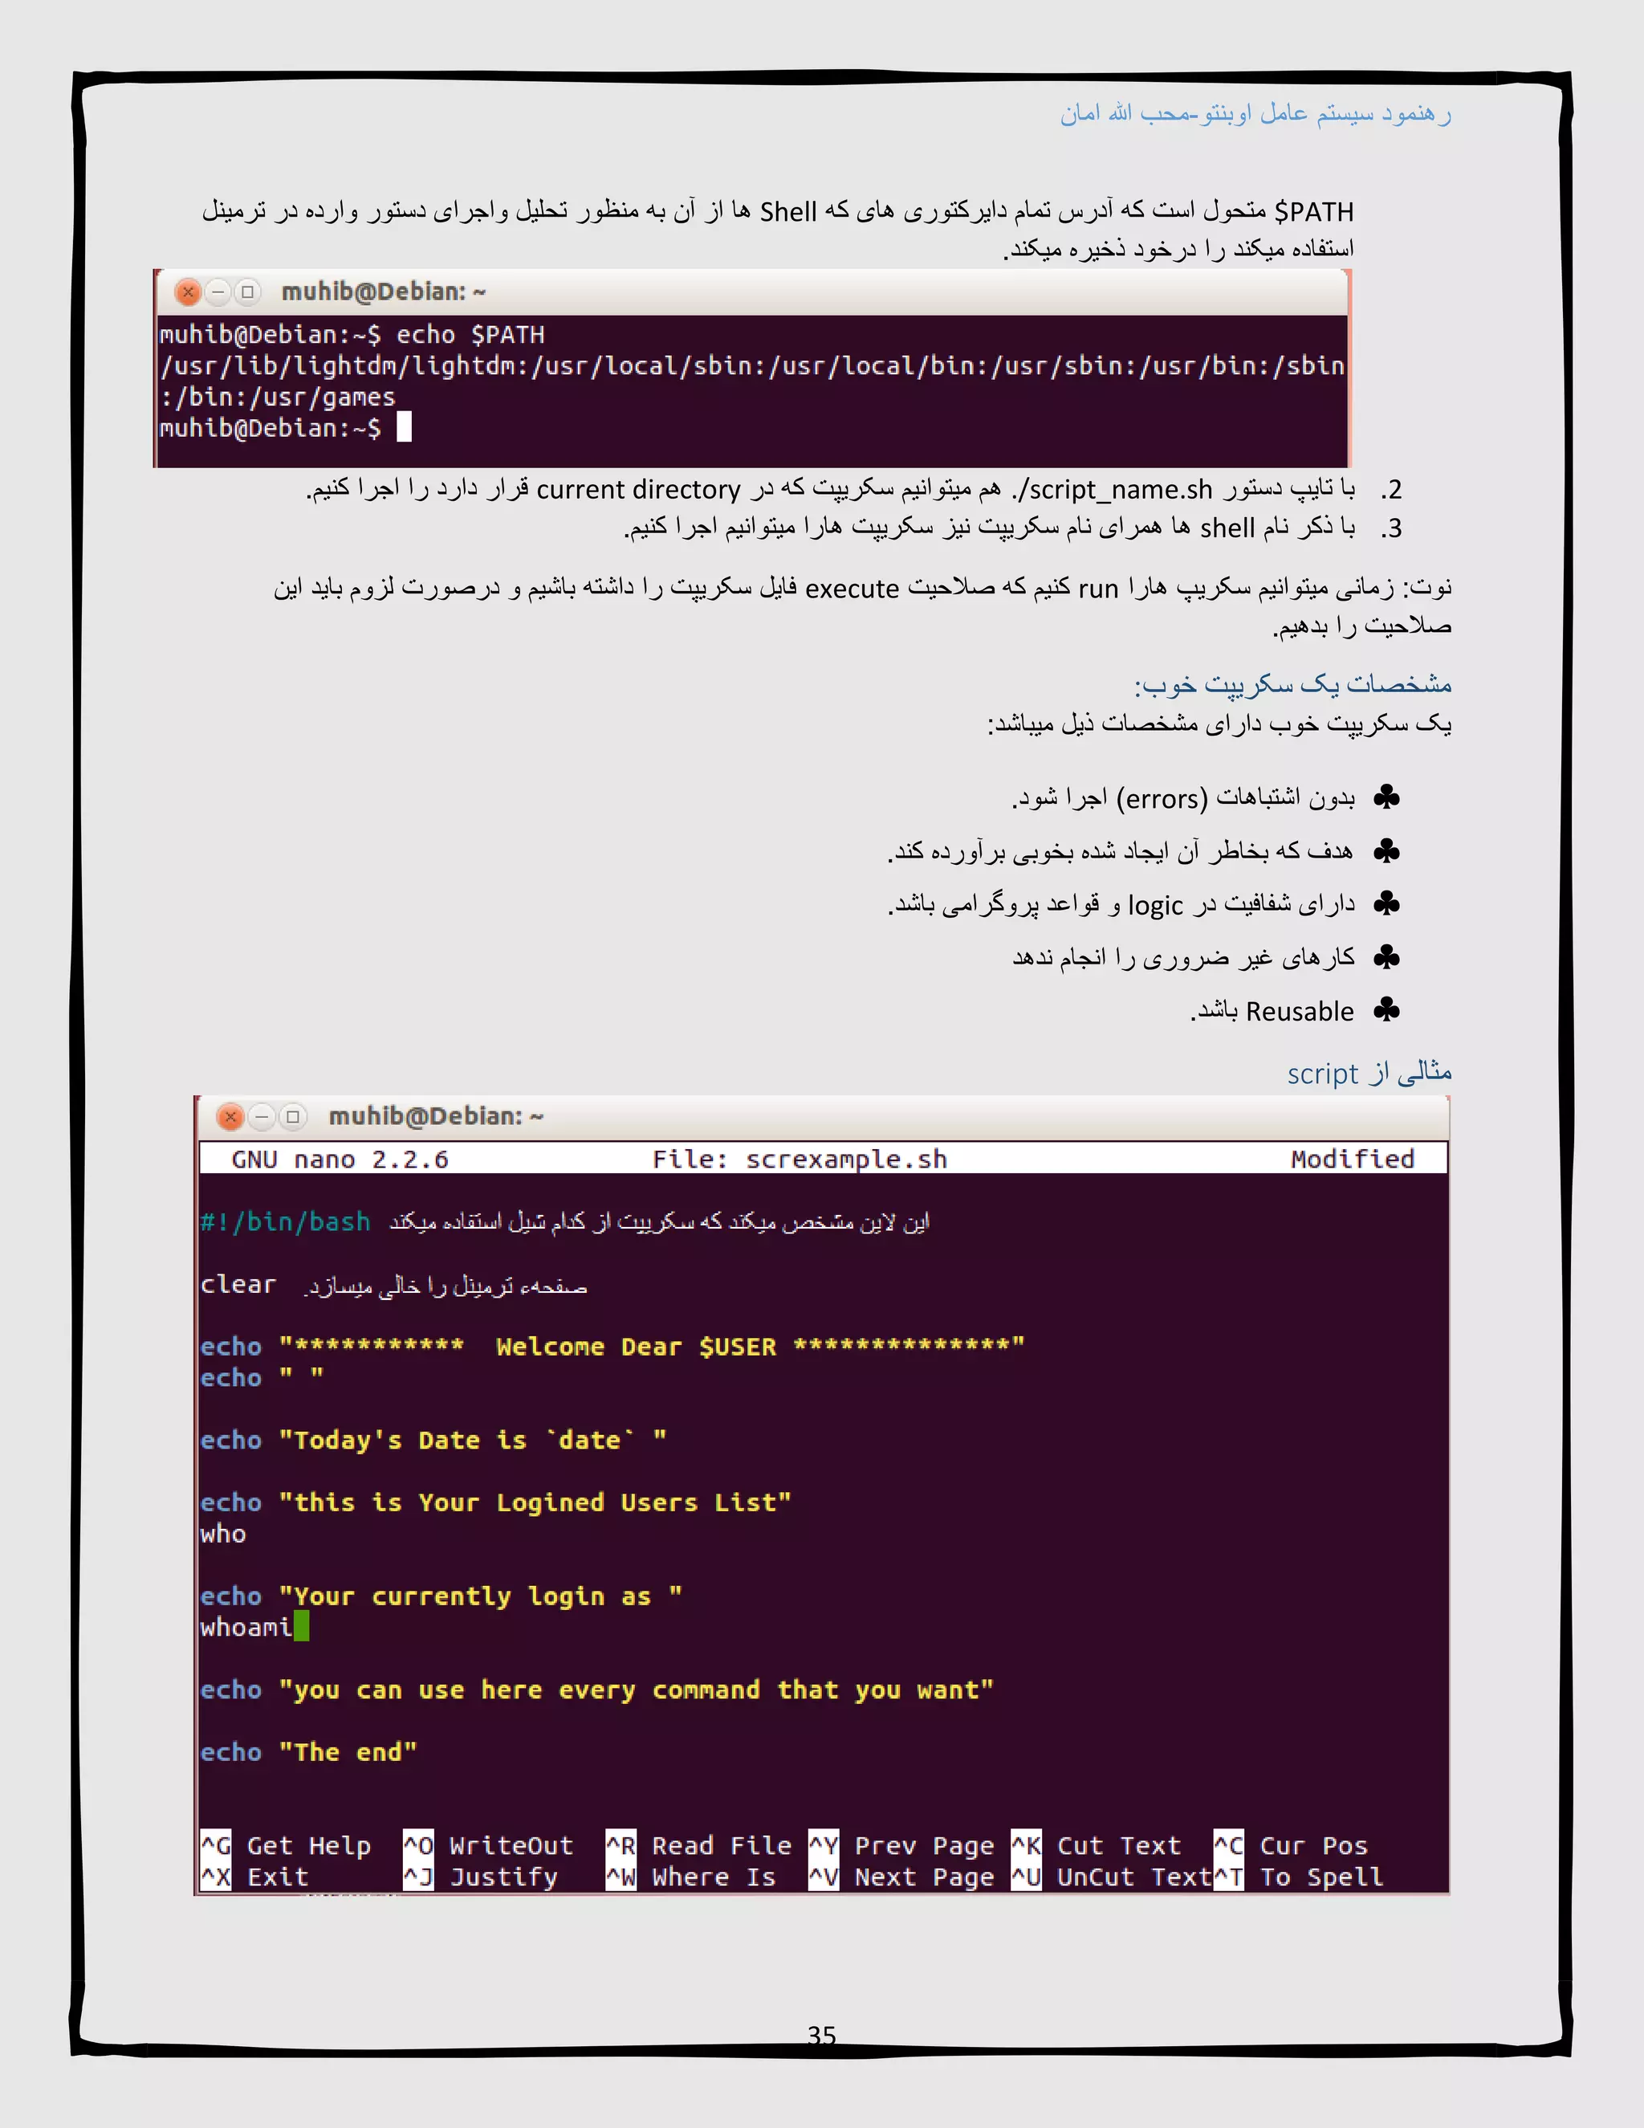Viewport: 1644px width, 2128px height.
Task: Click the 'Your currently login as' echo line
Action: (x=442, y=1596)
